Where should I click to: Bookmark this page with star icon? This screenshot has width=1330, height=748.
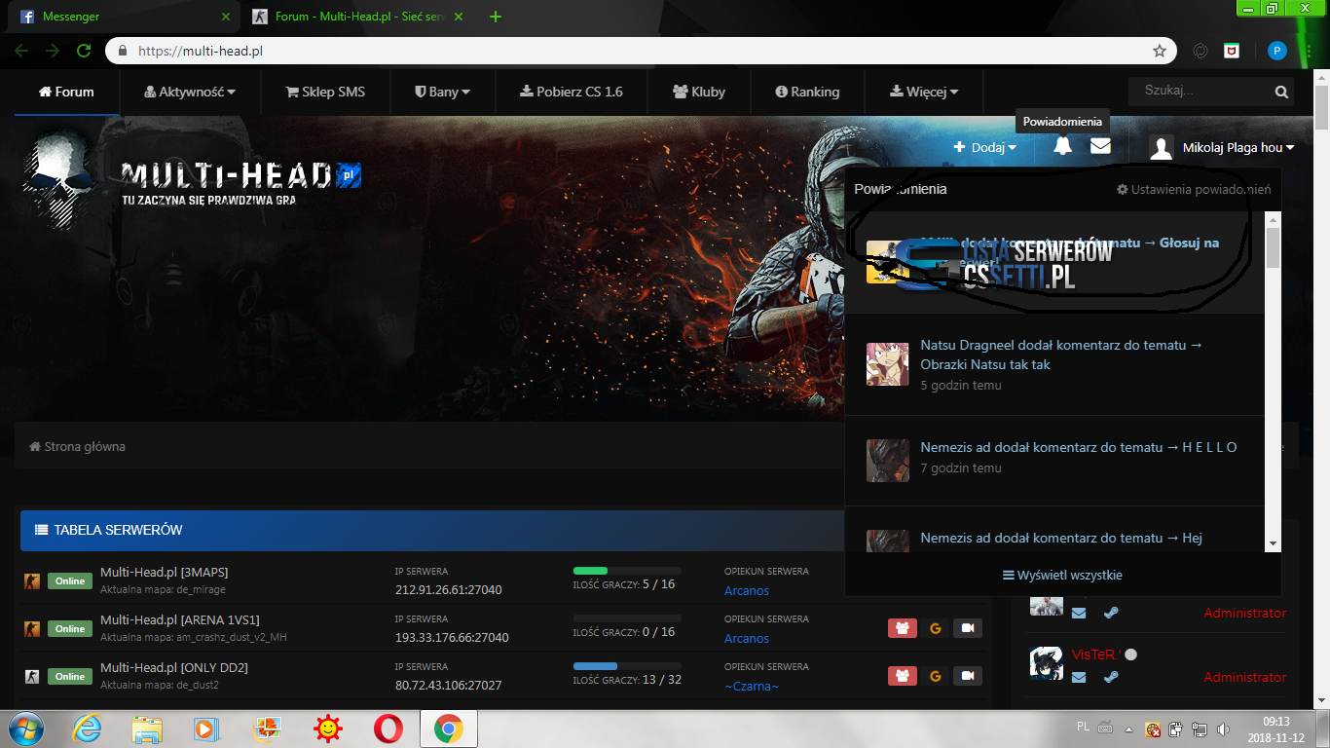[1159, 51]
